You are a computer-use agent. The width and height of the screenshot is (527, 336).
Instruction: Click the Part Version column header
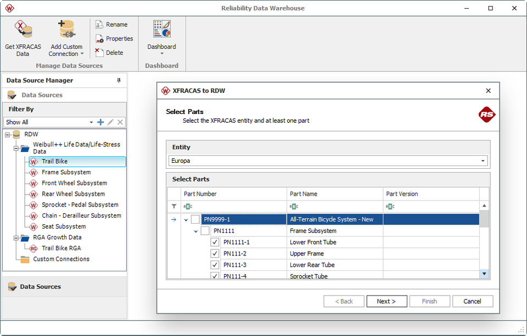(431, 194)
